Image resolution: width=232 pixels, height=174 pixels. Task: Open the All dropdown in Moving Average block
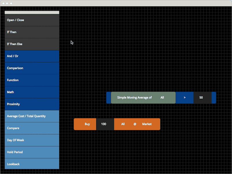[162, 97]
